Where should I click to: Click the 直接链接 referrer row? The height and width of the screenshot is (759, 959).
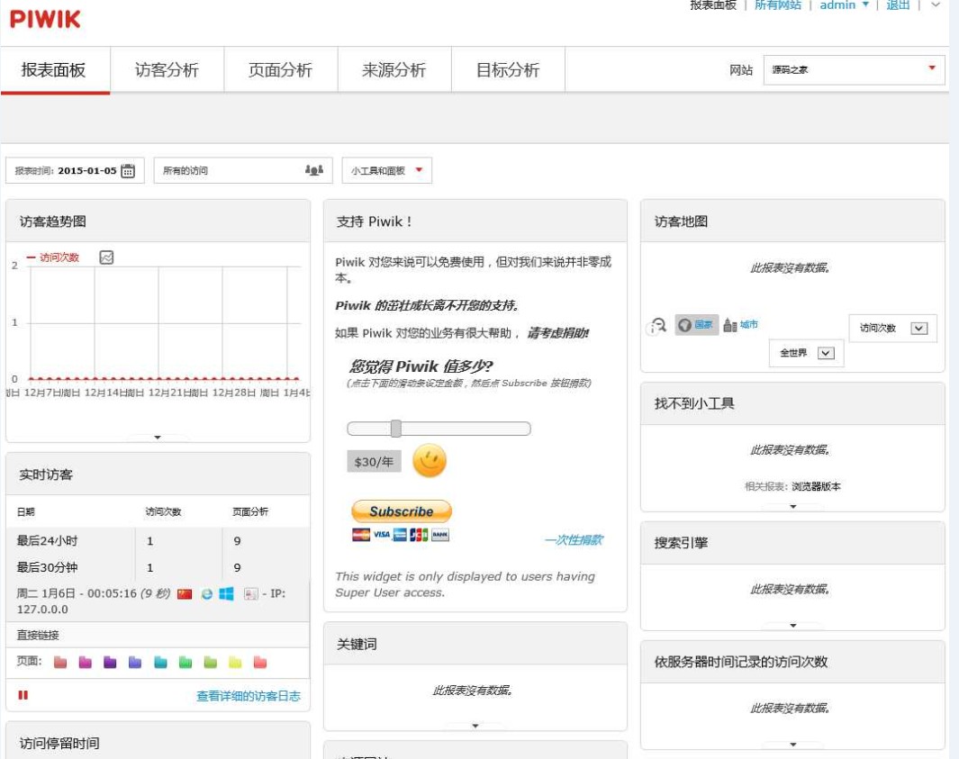coord(158,635)
